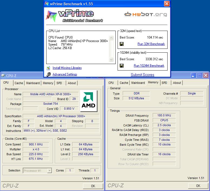Click the wPrime Multithreaded Benchmark logo
Viewport: 210px width, 191px height.
pyautogui.click(x=74, y=16)
